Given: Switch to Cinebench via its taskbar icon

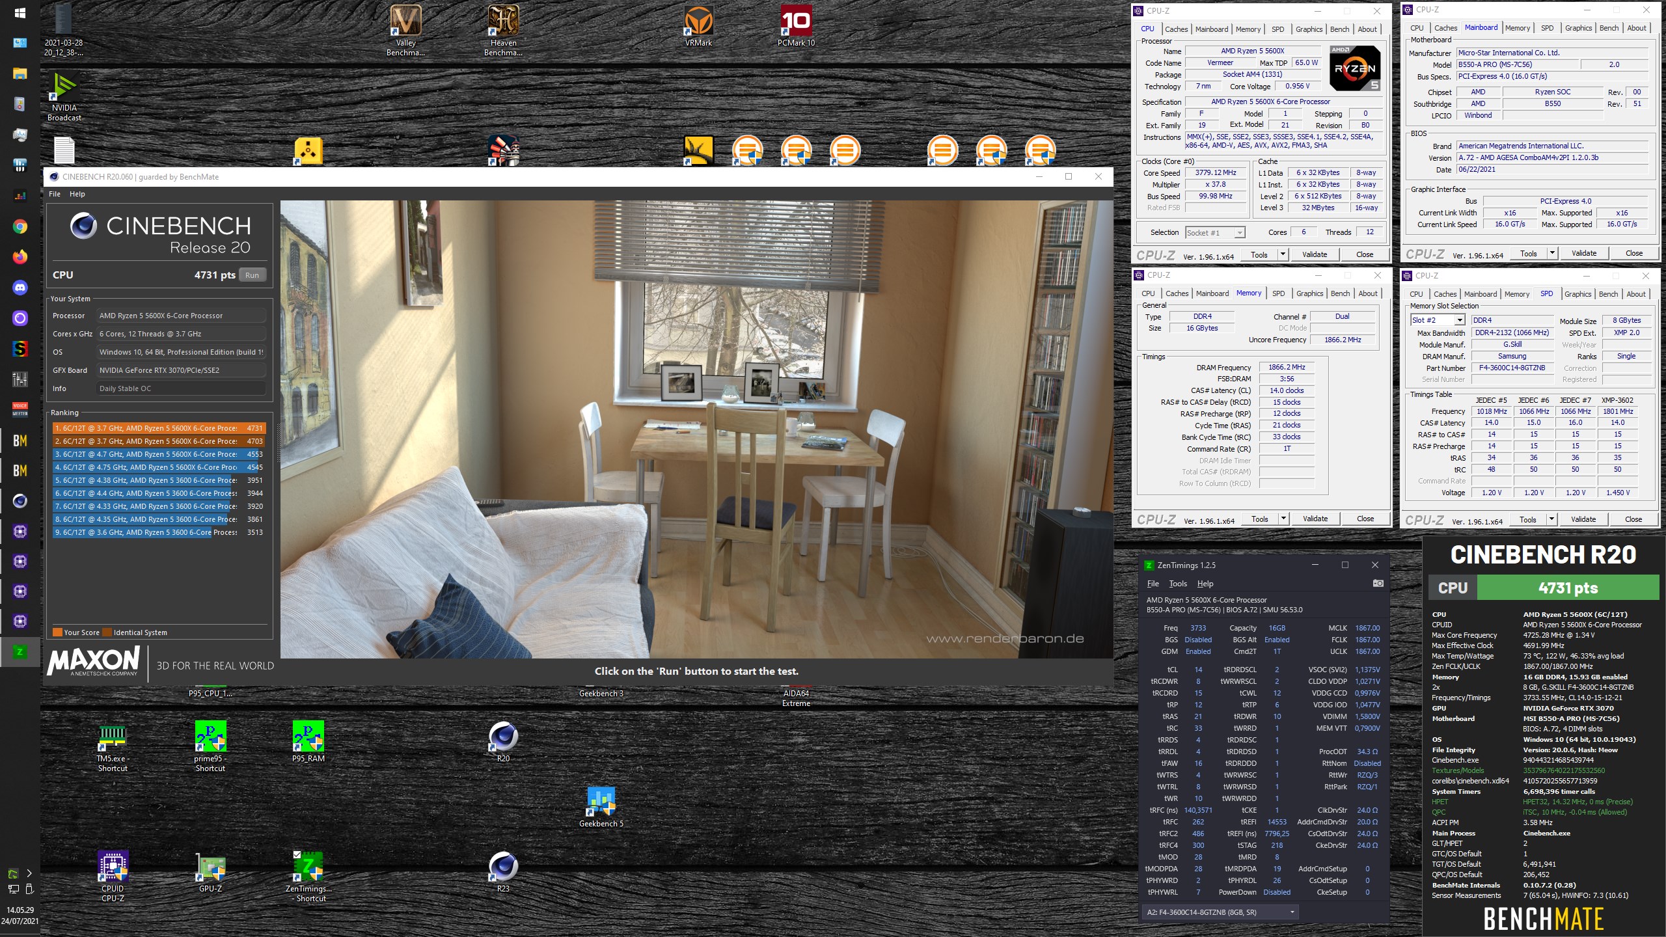Looking at the screenshot, I should click(20, 501).
